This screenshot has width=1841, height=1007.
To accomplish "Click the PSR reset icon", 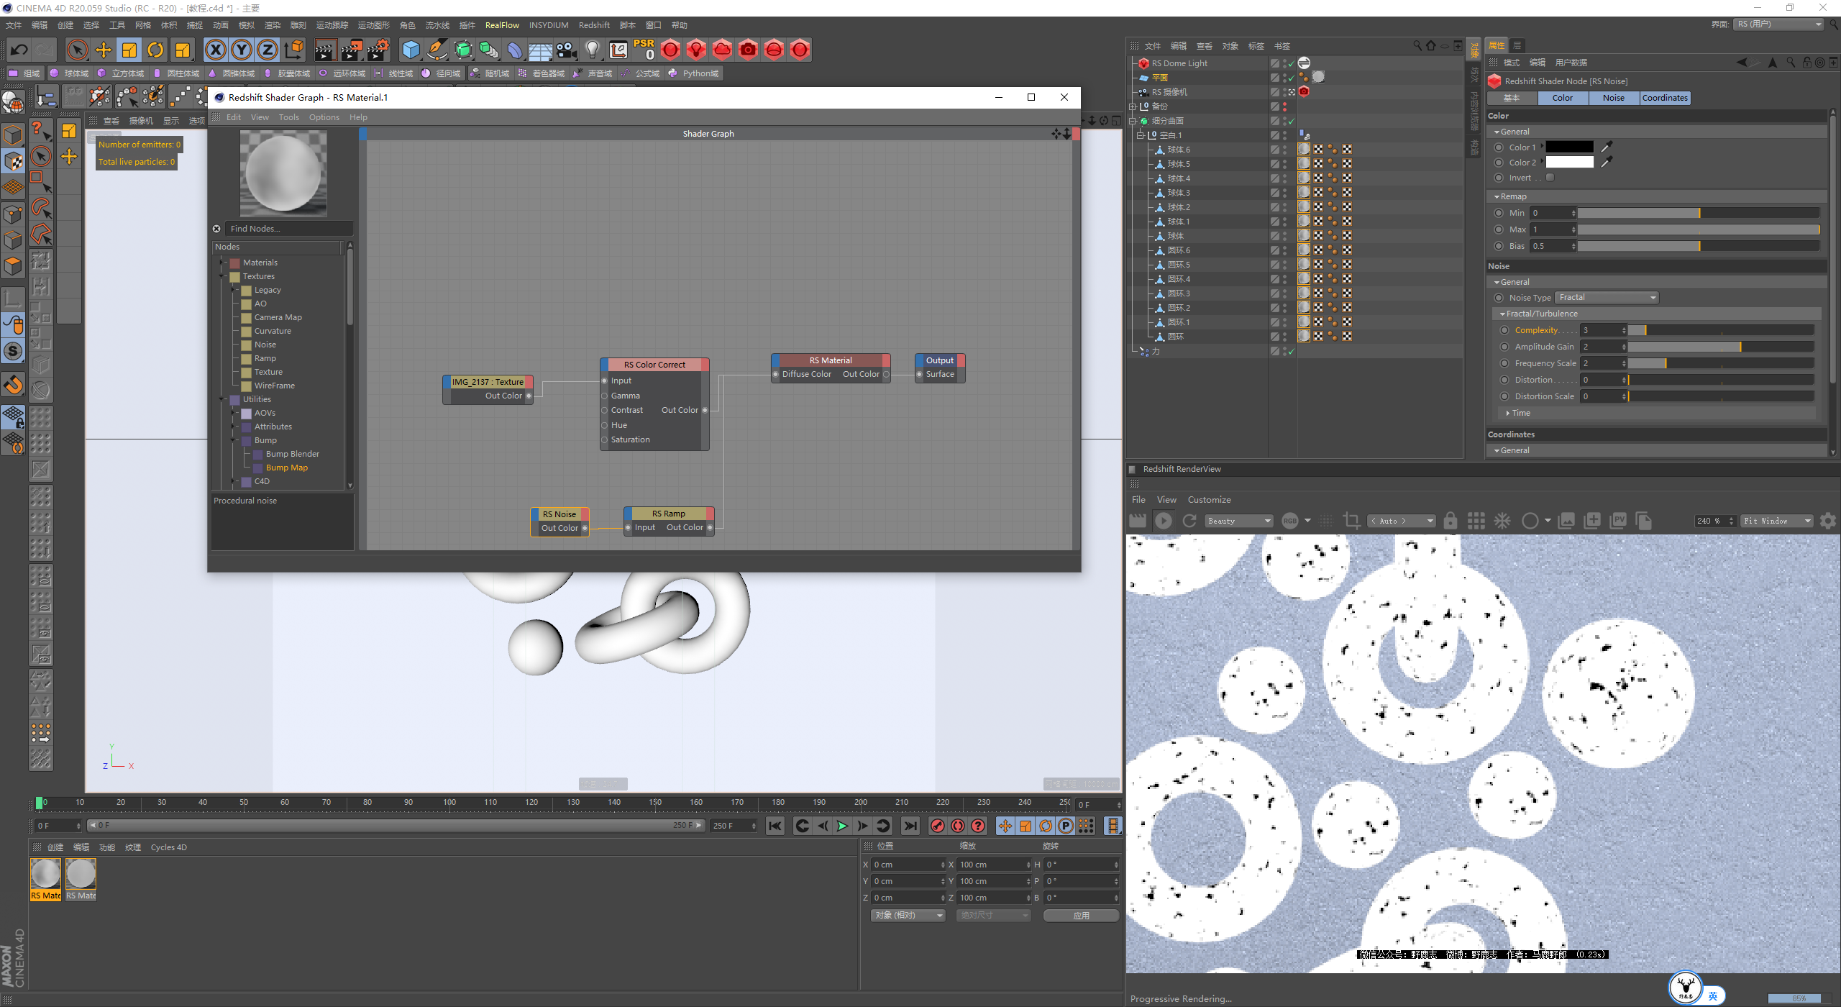I will [x=644, y=50].
